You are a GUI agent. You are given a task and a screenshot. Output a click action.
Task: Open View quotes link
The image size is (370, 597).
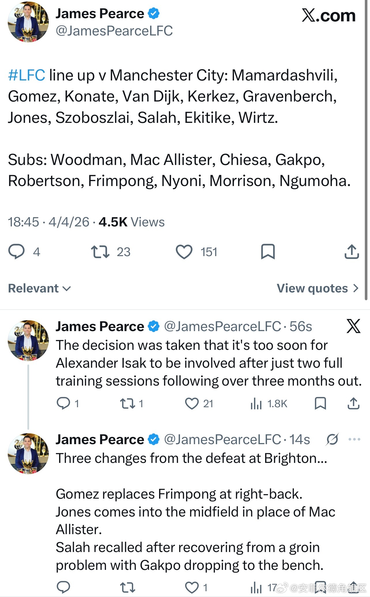(x=318, y=288)
